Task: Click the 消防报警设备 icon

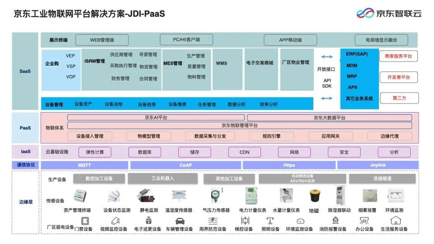Action: 335,221
